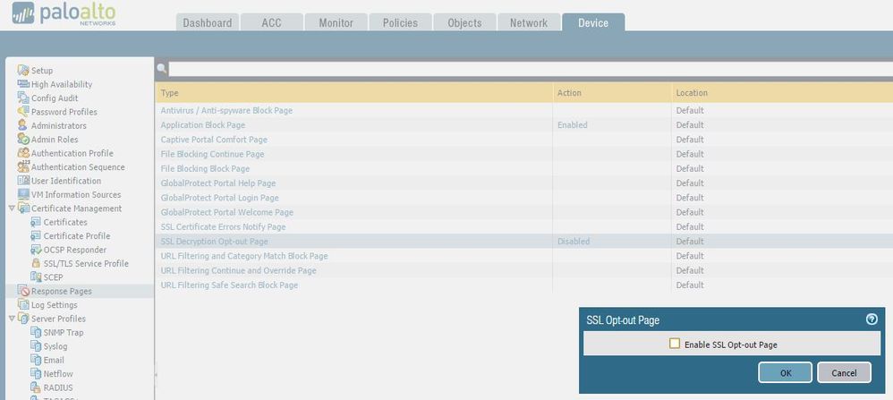Open File Blocking Continue Page entry
This screenshot has width=893, height=400.
212,154
